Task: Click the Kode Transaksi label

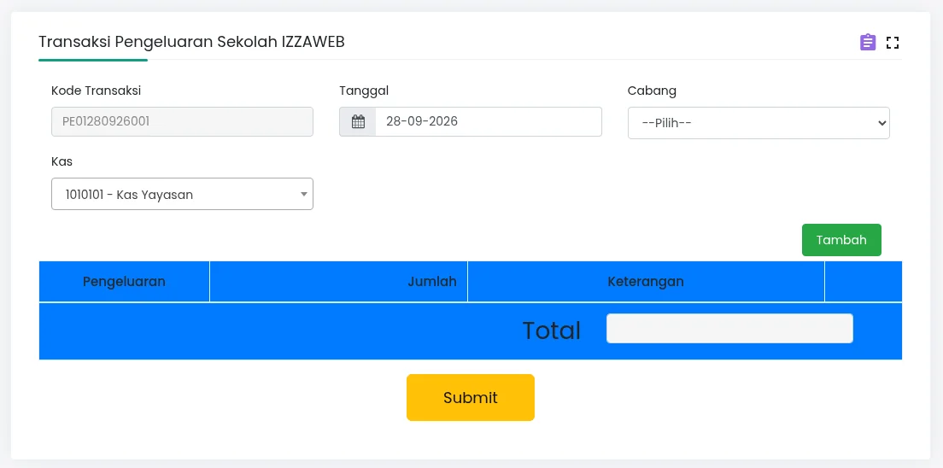Action: click(97, 91)
